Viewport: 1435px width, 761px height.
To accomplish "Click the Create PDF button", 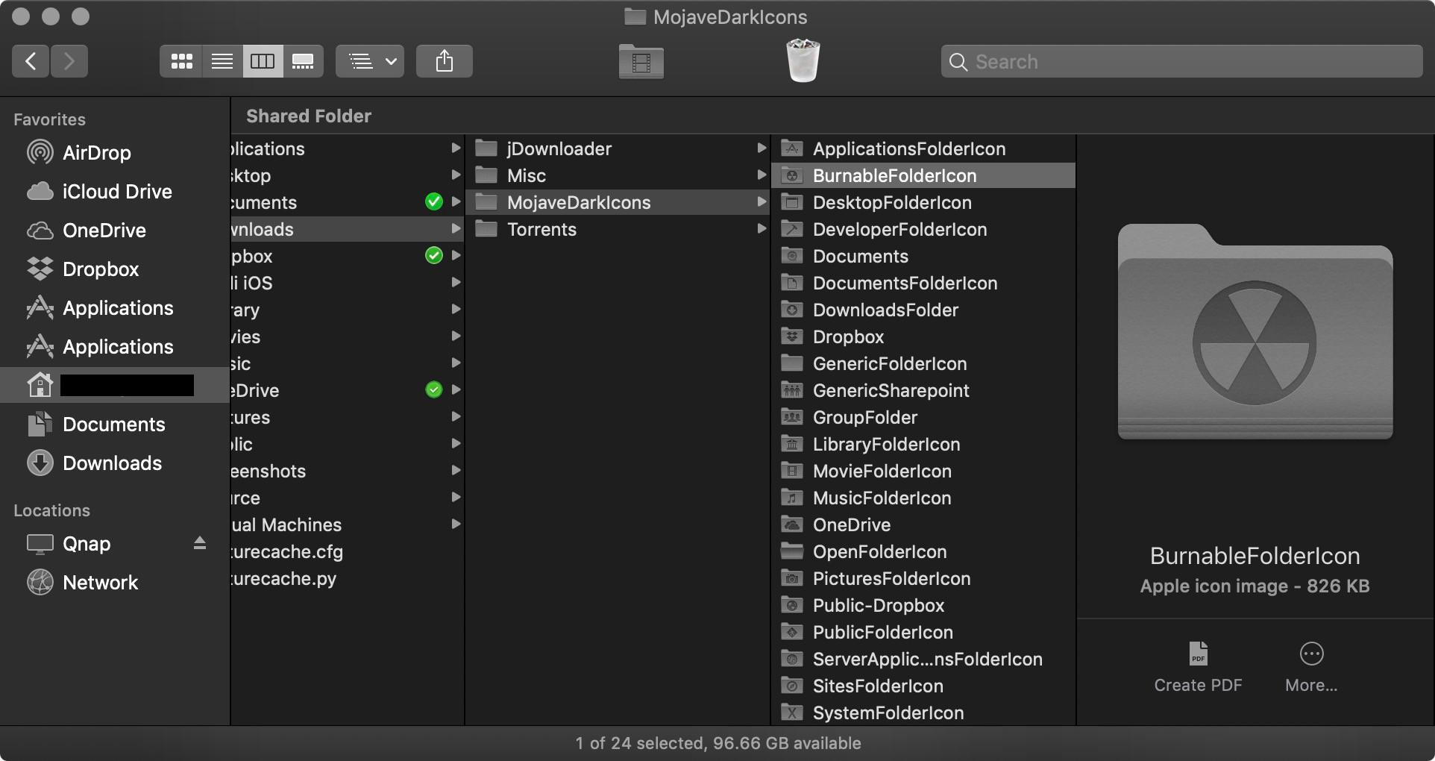I will 1197,666.
